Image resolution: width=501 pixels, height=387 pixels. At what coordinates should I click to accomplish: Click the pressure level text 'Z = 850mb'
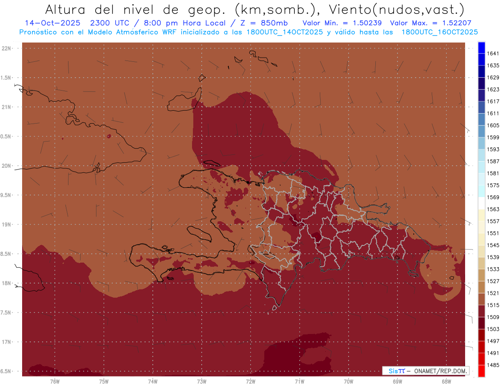click(x=264, y=23)
